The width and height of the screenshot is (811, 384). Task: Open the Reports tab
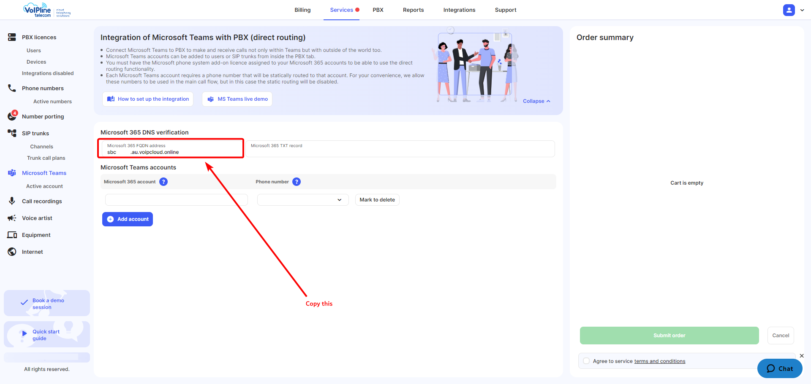(x=413, y=10)
